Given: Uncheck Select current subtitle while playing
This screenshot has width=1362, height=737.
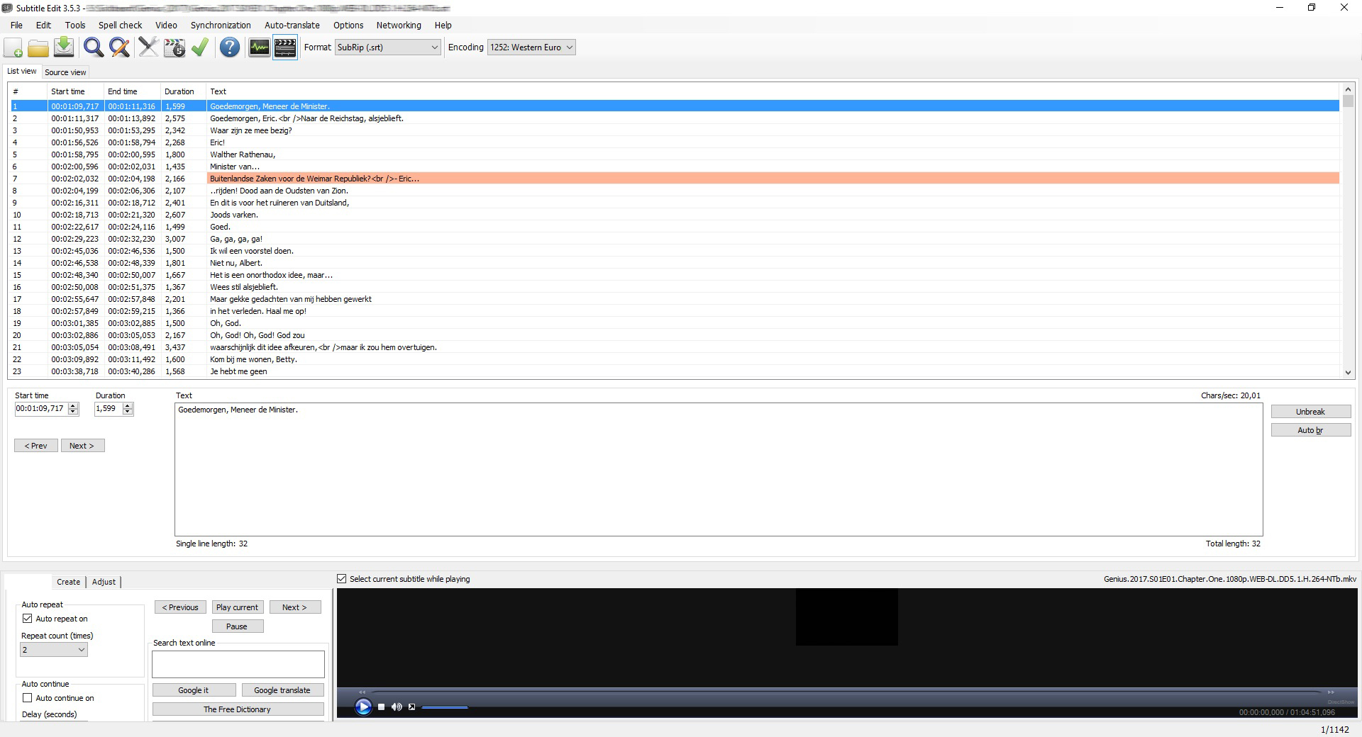Looking at the screenshot, I should 342,579.
